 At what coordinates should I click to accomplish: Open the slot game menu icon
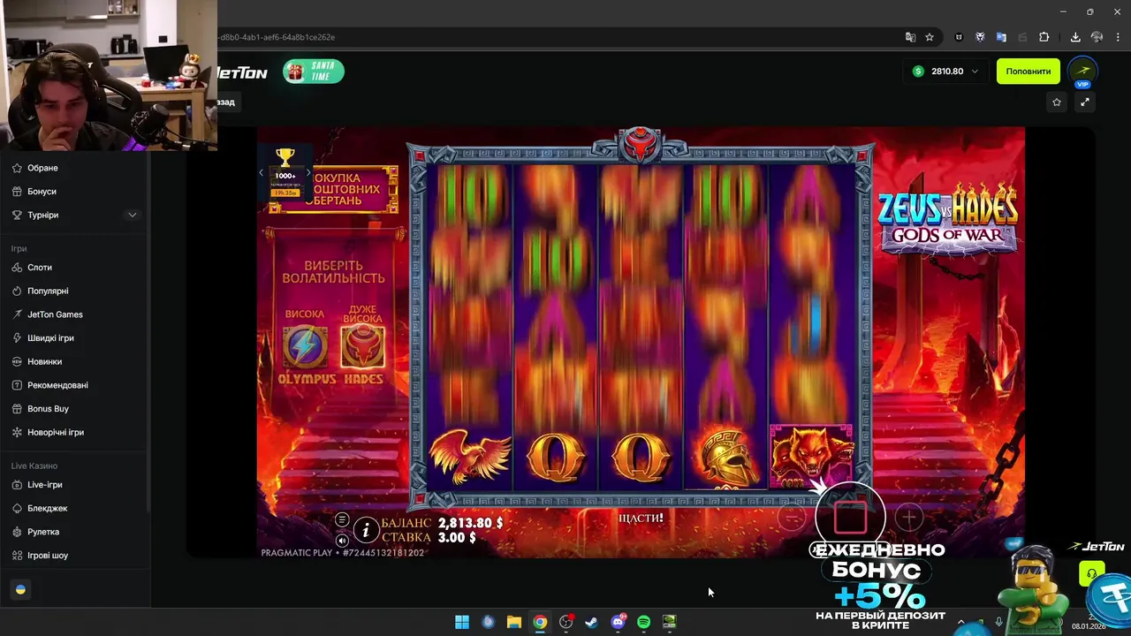(342, 519)
